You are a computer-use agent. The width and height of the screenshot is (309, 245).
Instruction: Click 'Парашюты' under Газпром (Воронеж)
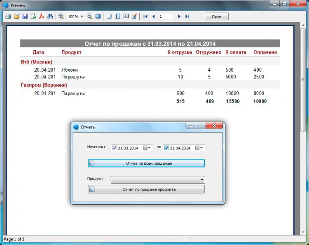pyautogui.click(x=73, y=93)
